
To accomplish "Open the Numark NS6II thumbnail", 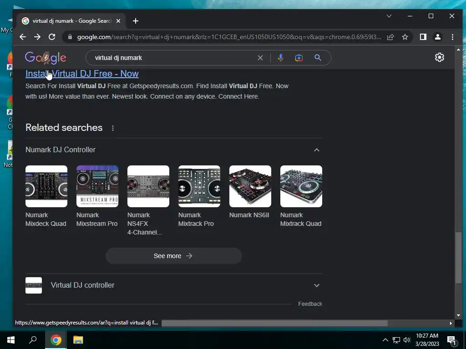I will [250, 186].
